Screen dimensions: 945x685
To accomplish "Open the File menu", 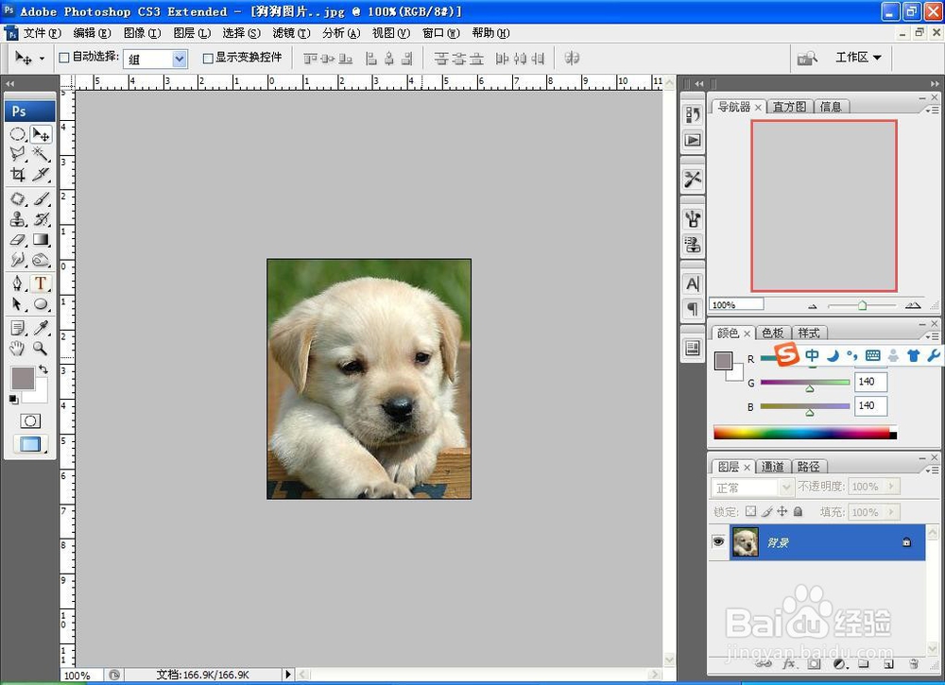I will (x=43, y=32).
